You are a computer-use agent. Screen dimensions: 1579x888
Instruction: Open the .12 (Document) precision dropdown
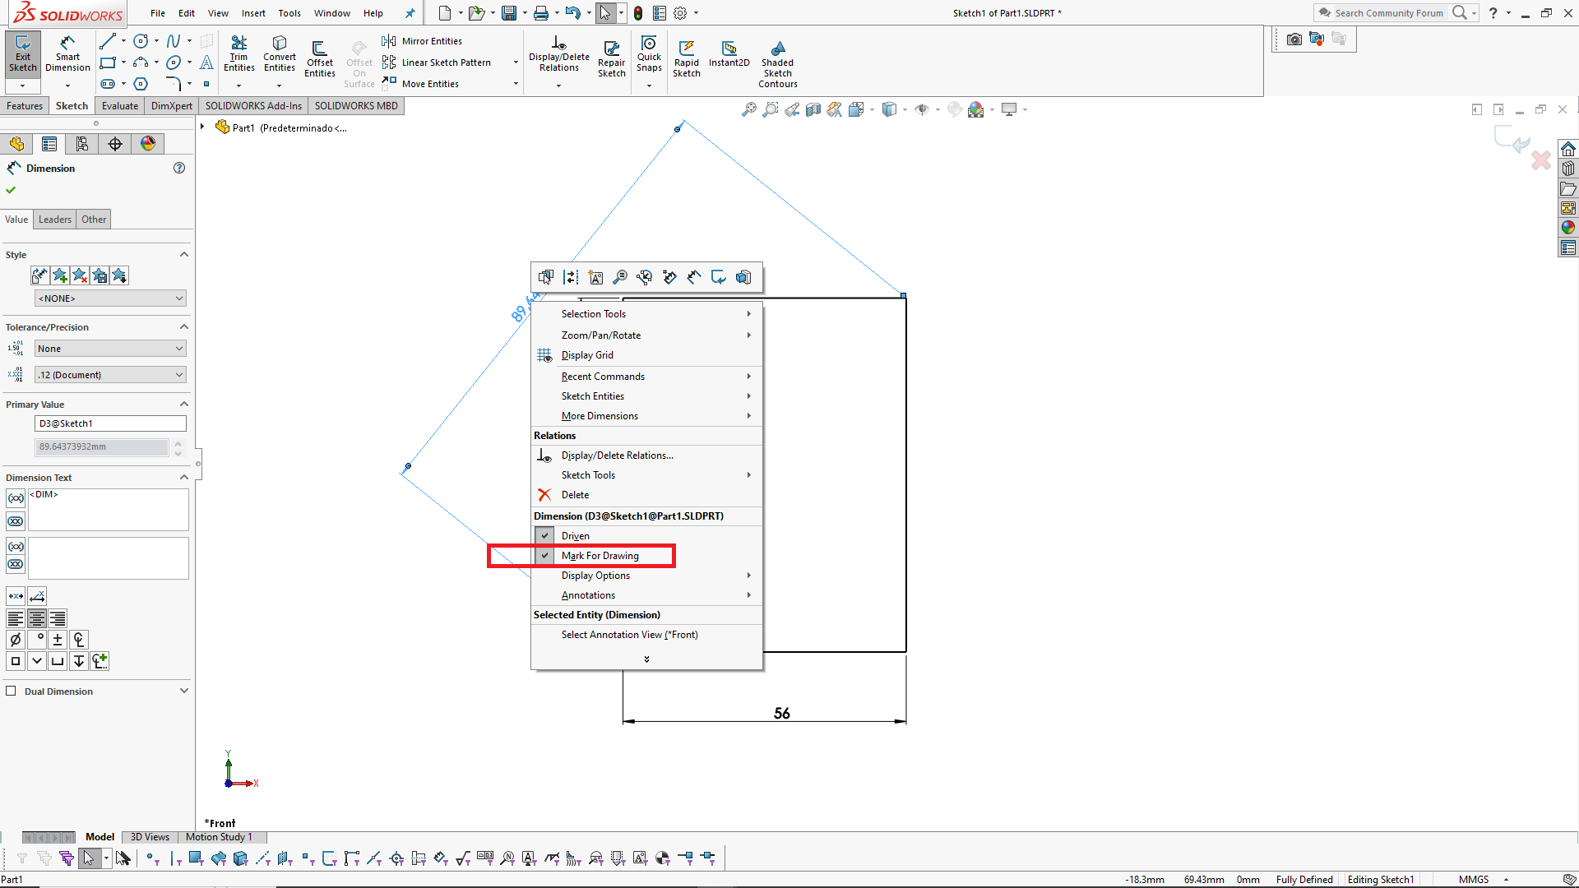point(110,375)
